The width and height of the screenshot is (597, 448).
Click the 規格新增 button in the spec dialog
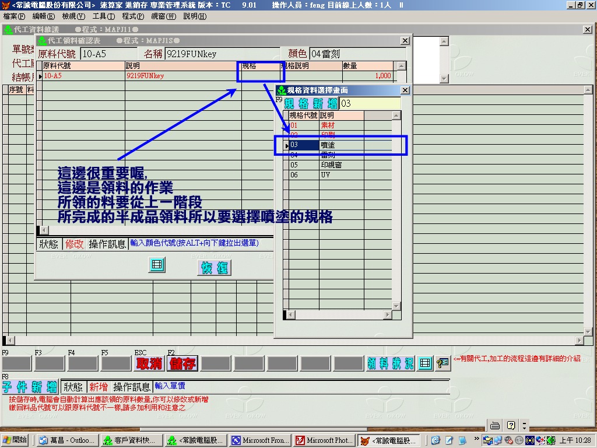point(310,104)
